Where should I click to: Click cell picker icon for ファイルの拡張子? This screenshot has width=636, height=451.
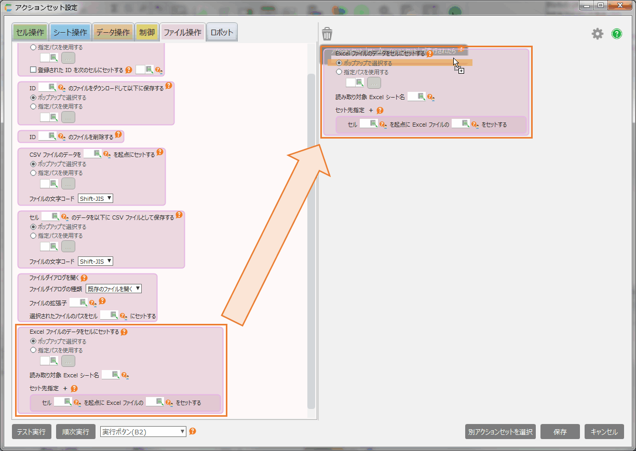(83, 303)
